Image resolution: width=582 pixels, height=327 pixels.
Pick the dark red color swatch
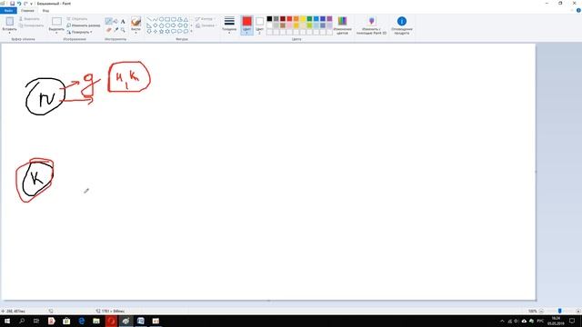click(283, 19)
